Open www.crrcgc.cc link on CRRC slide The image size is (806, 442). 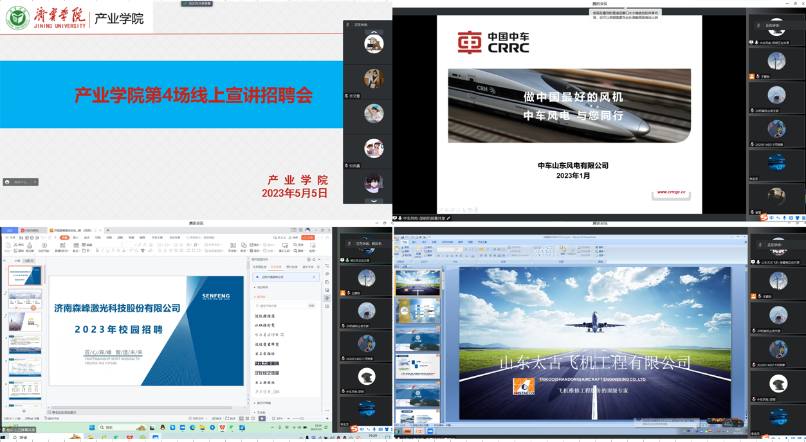pyautogui.click(x=671, y=192)
